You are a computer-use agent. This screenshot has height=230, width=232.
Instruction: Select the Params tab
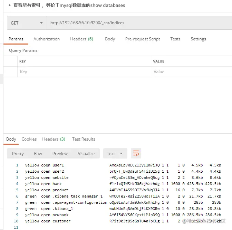16,39
